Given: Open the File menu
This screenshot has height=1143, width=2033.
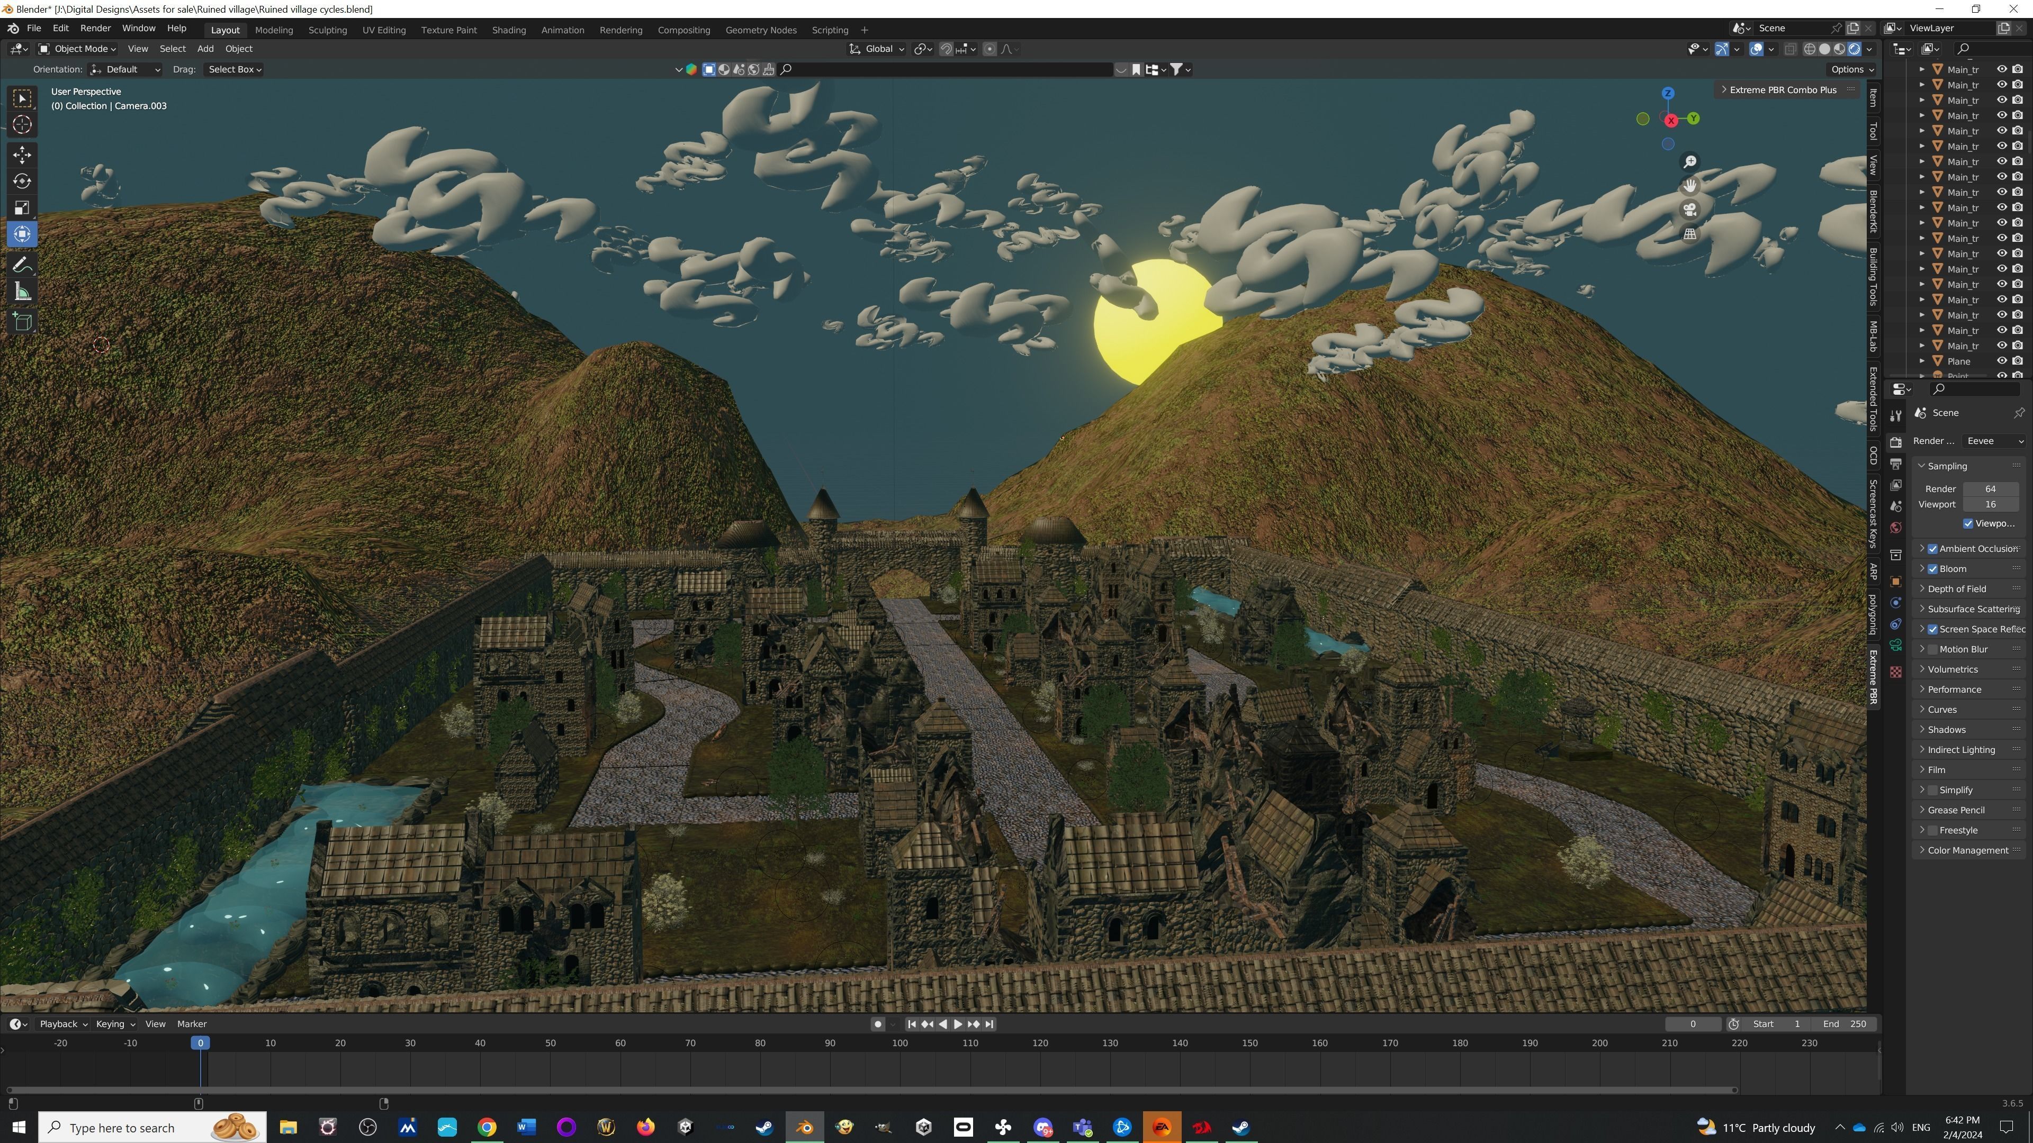Looking at the screenshot, I should click(34, 29).
